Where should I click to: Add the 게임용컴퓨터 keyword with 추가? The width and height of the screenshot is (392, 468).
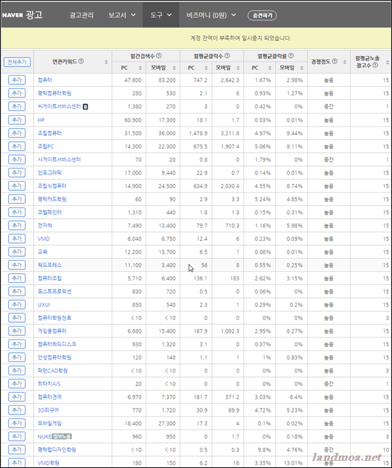coord(17,331)
